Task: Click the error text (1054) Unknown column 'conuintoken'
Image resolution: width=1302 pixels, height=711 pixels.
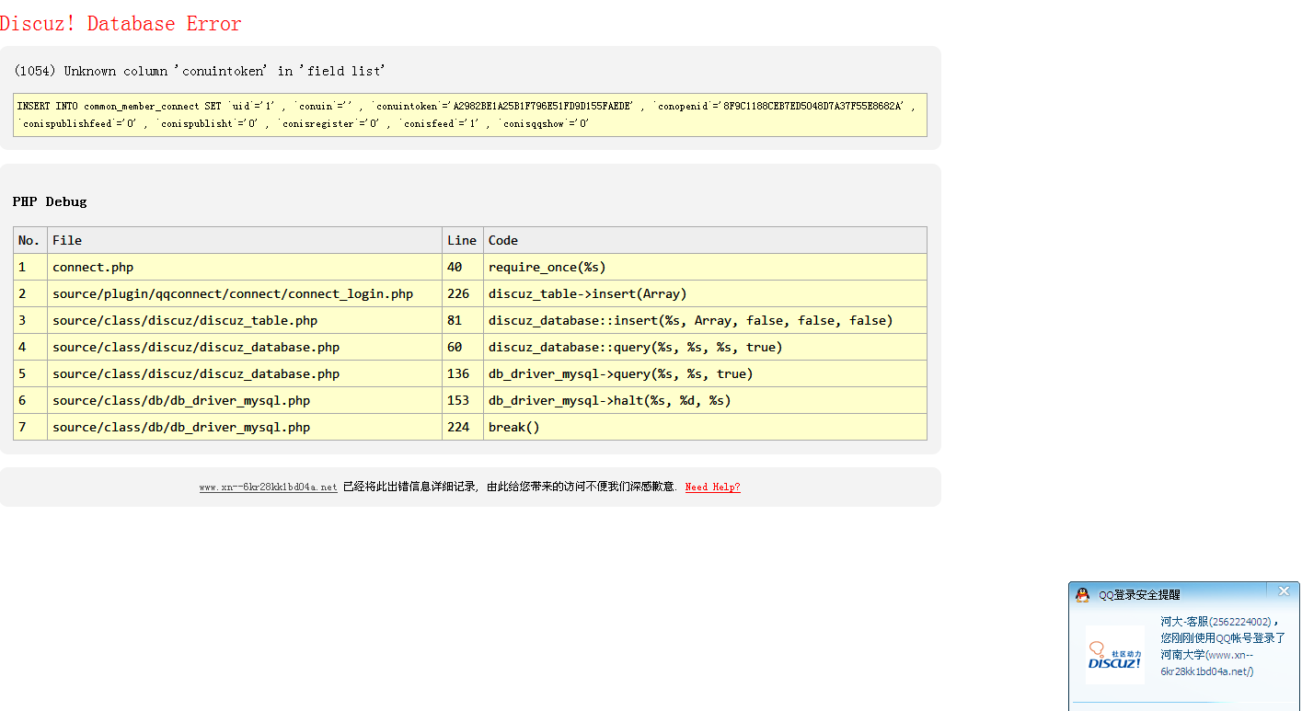Action: coord(141,71)
